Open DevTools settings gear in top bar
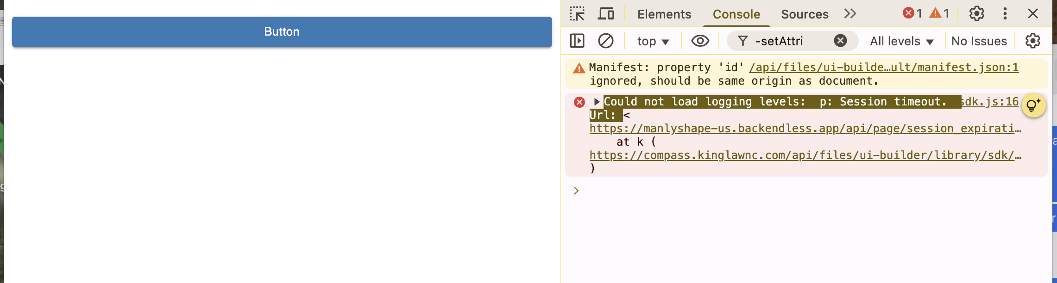 (976, 14)
